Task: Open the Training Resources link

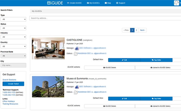Action: [10, 104]
